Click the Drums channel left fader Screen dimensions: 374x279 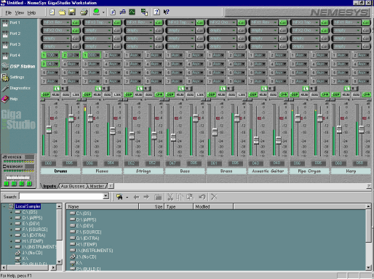49,129
